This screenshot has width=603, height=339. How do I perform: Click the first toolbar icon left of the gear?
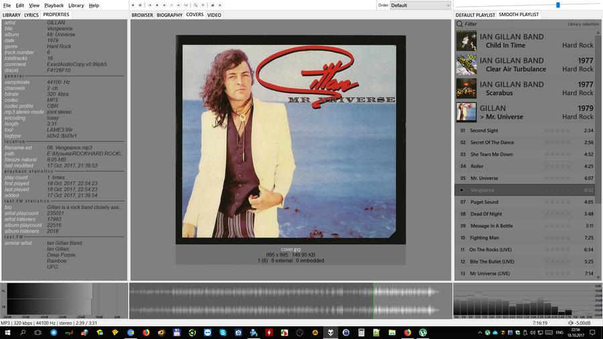coord(133,5)
